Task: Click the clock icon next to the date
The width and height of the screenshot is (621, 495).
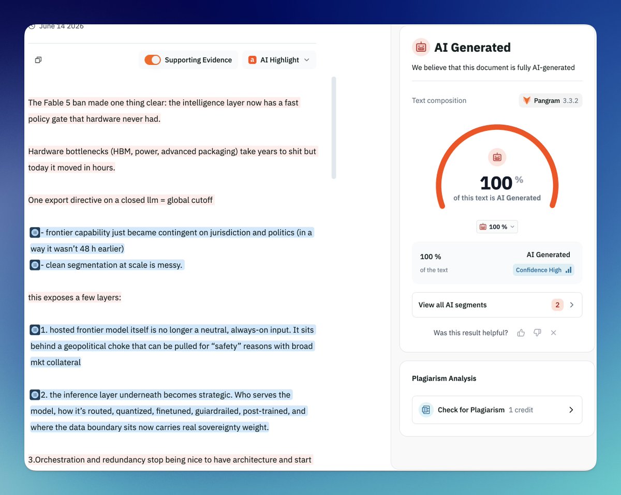Action: (32, 26)
